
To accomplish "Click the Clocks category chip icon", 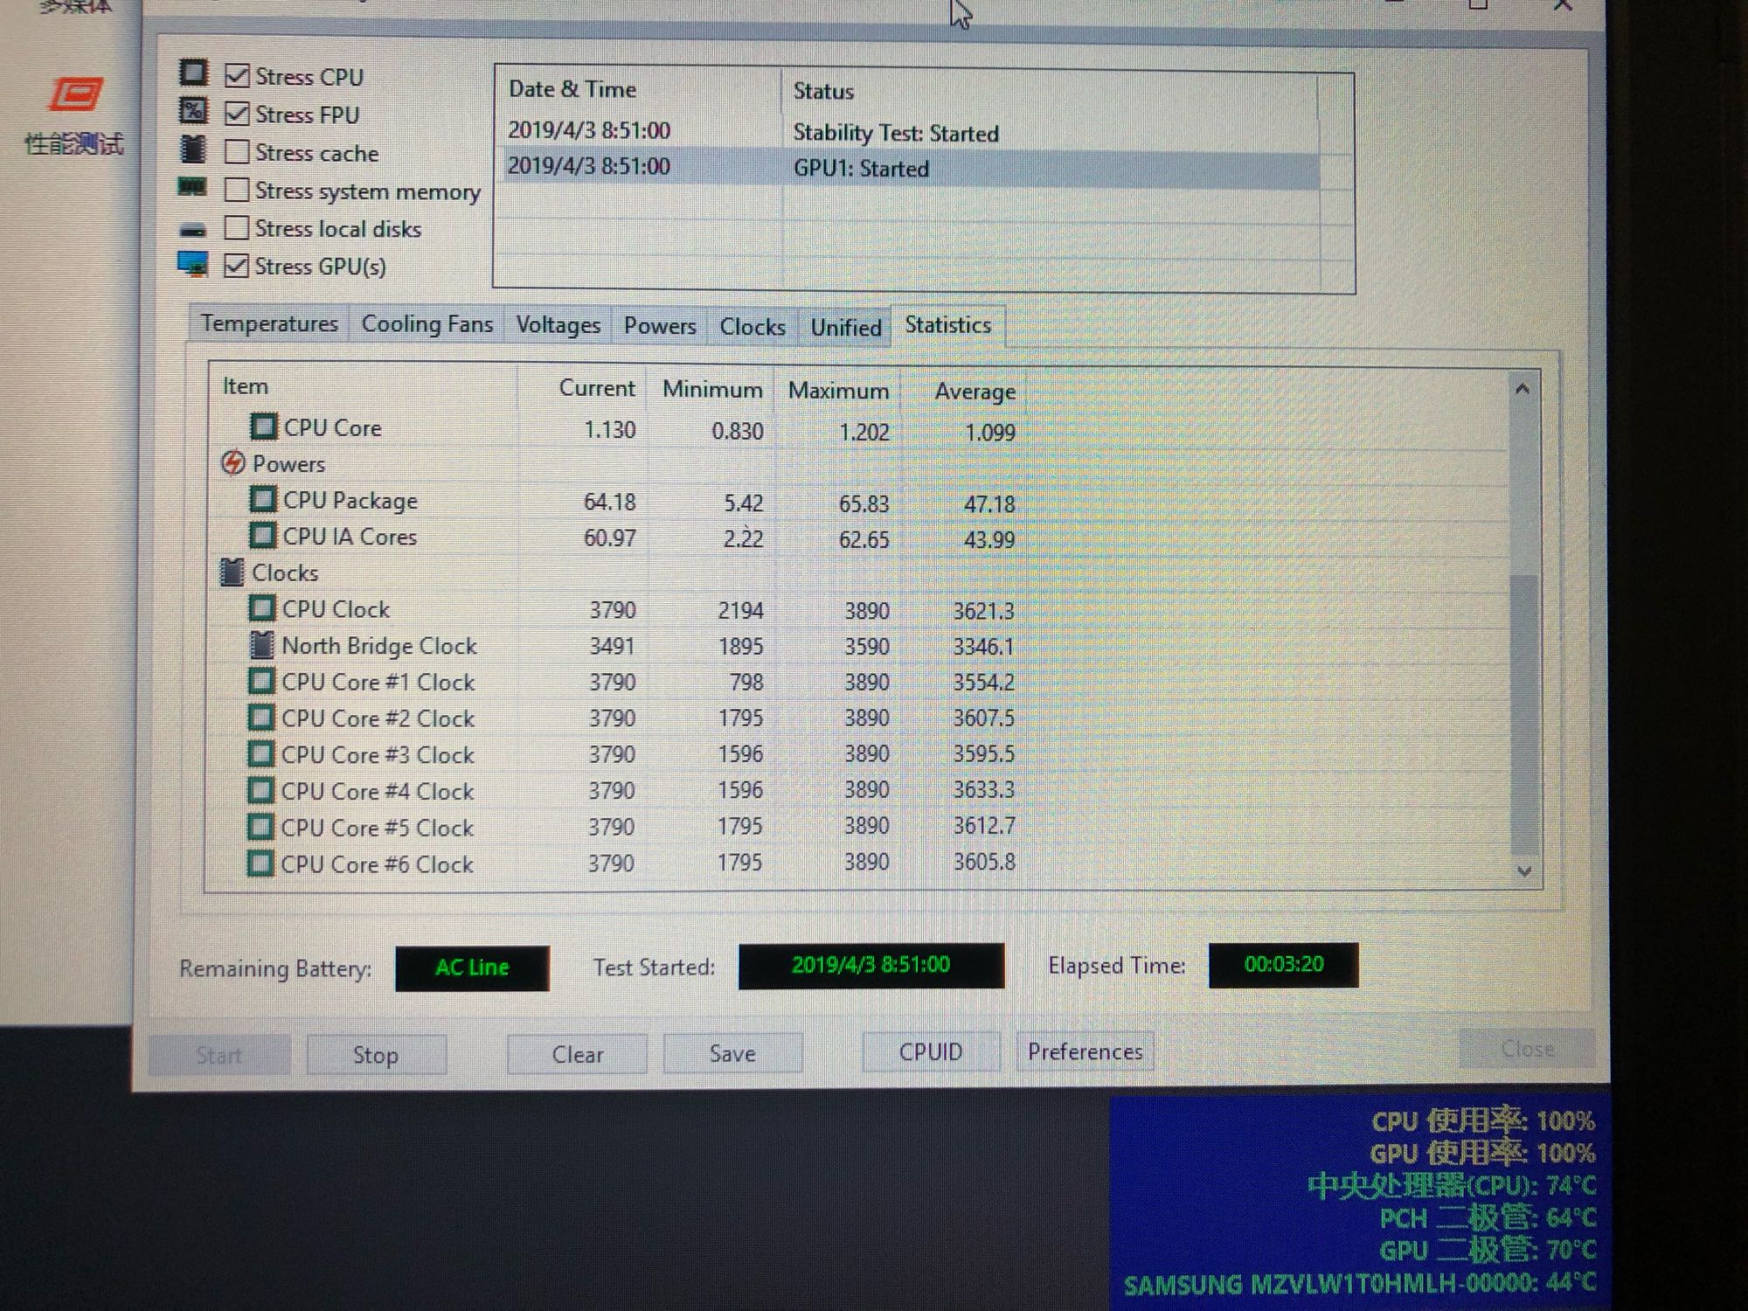I will pos(232,572).
